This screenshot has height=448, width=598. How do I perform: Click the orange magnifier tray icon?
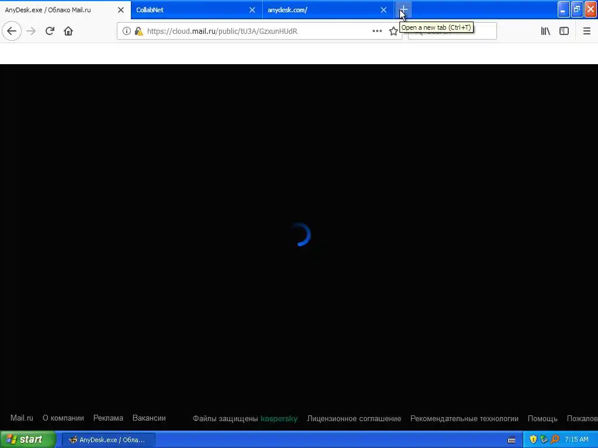point(555,439)
